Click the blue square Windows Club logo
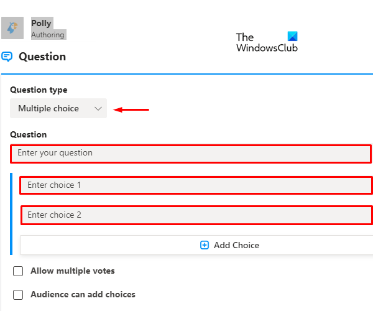The width and height of the screenshot is (373, 311). [x=293, y=37]
